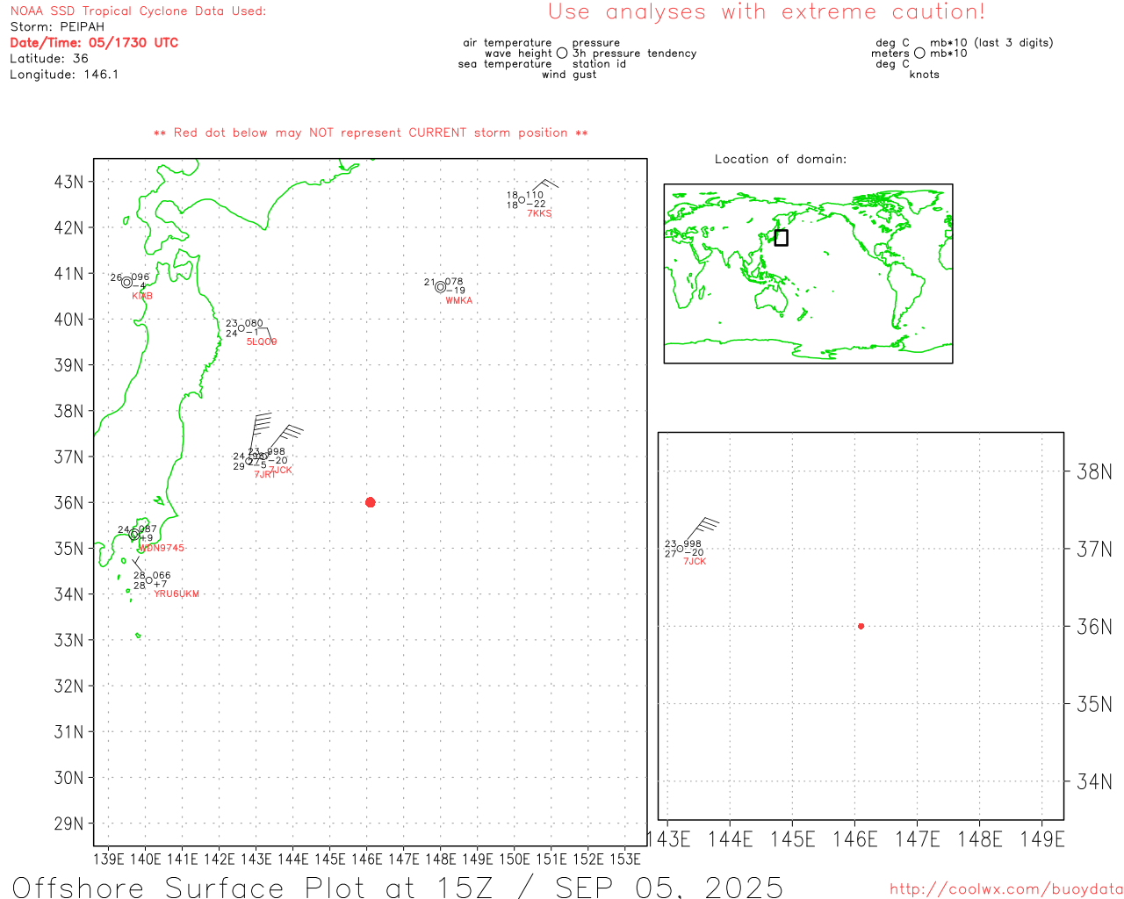Click the 153E longitude axis label
1124x899 pixels.
(x=625, y=859)
